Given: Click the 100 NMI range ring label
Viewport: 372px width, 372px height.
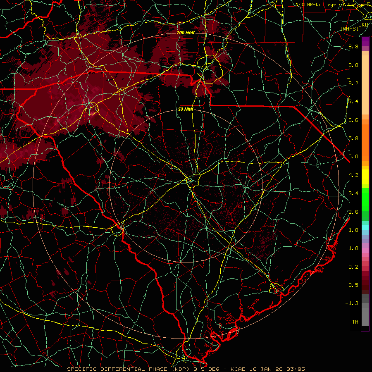Looking at the screenshot, I should 186,33.
